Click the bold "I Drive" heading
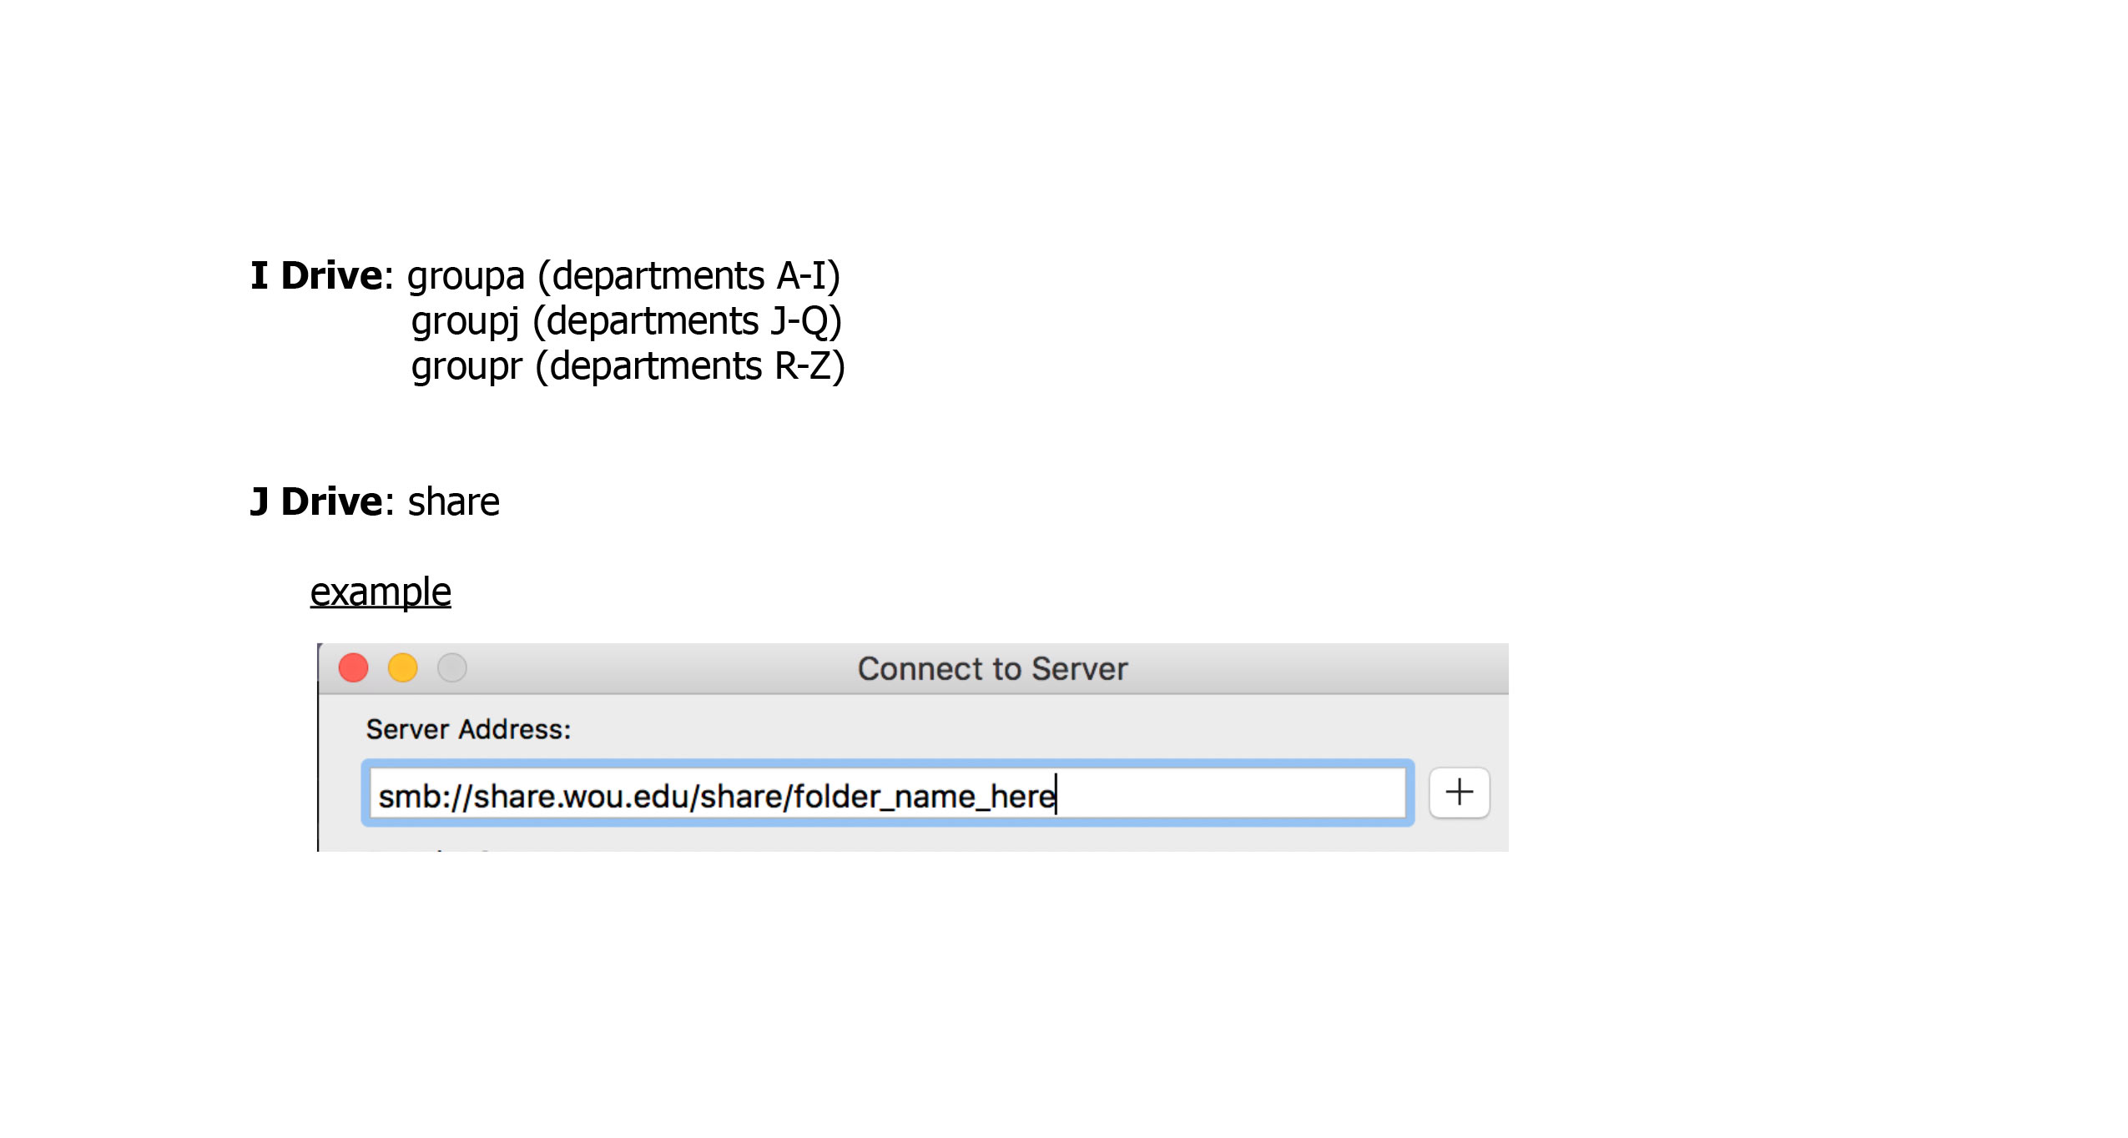Screen dimensions: 2128x1138 point(315,276)
